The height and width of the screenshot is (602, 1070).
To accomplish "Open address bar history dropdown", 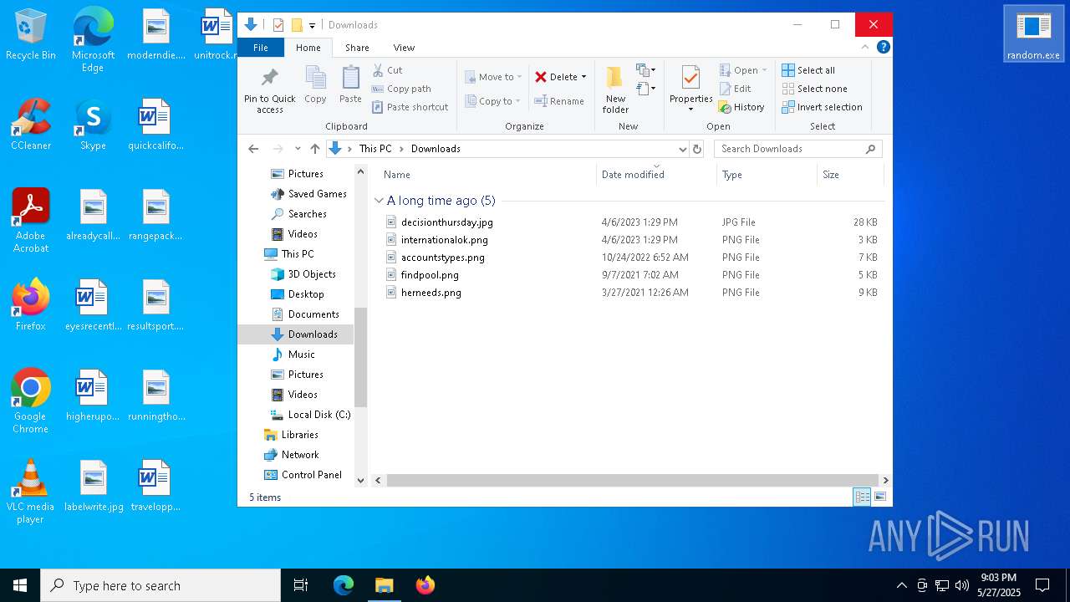I will 682,149.
